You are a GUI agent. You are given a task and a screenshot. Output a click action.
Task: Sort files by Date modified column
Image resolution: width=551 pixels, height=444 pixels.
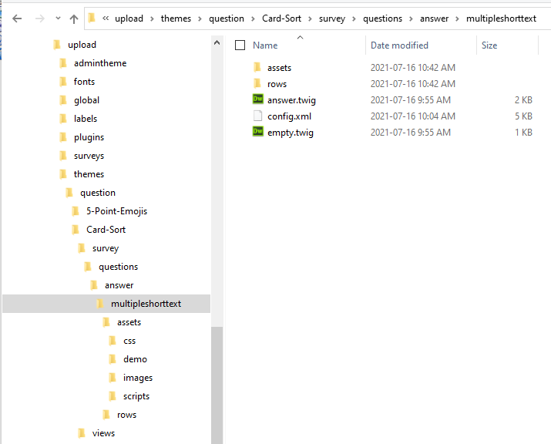click(x=399, y=45)
